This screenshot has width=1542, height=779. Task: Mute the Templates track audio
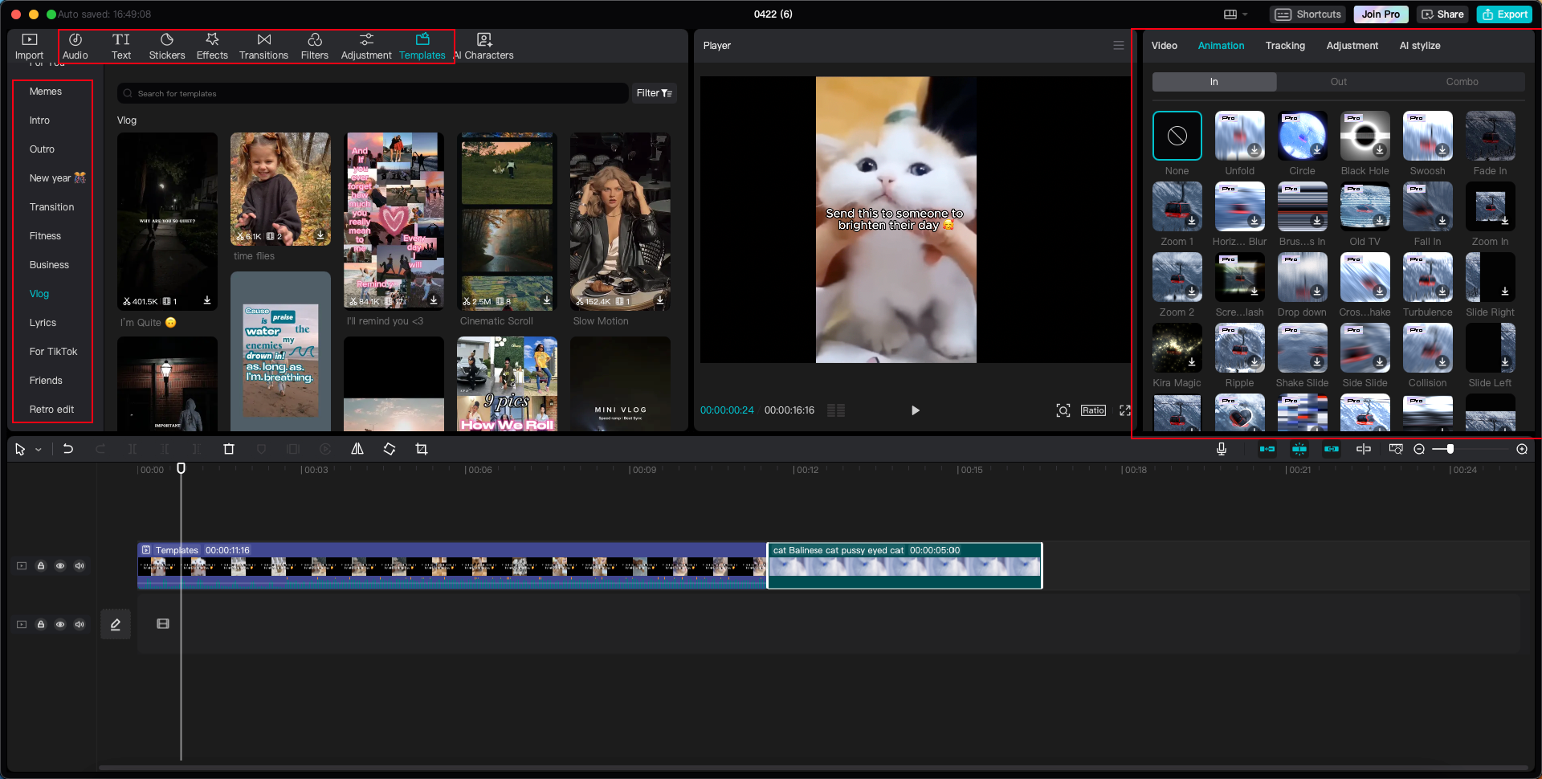tap(80, 565)
